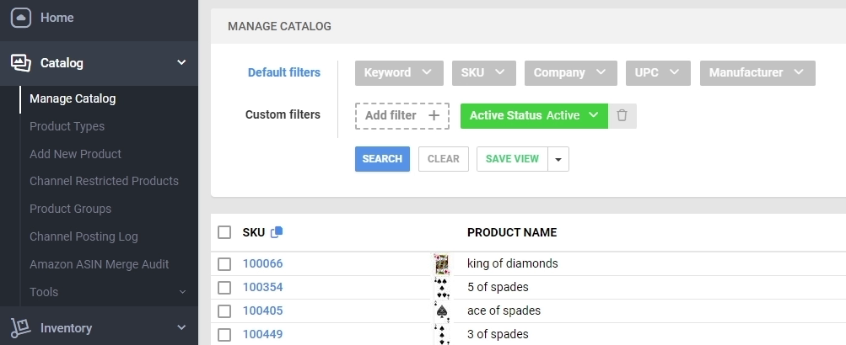Open the Manufacturer filter dropdown
The width and height of the screenshot is (846, 345).
[x=757, y=72]
